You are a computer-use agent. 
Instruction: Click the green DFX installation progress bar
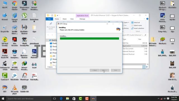pos(89,38)
